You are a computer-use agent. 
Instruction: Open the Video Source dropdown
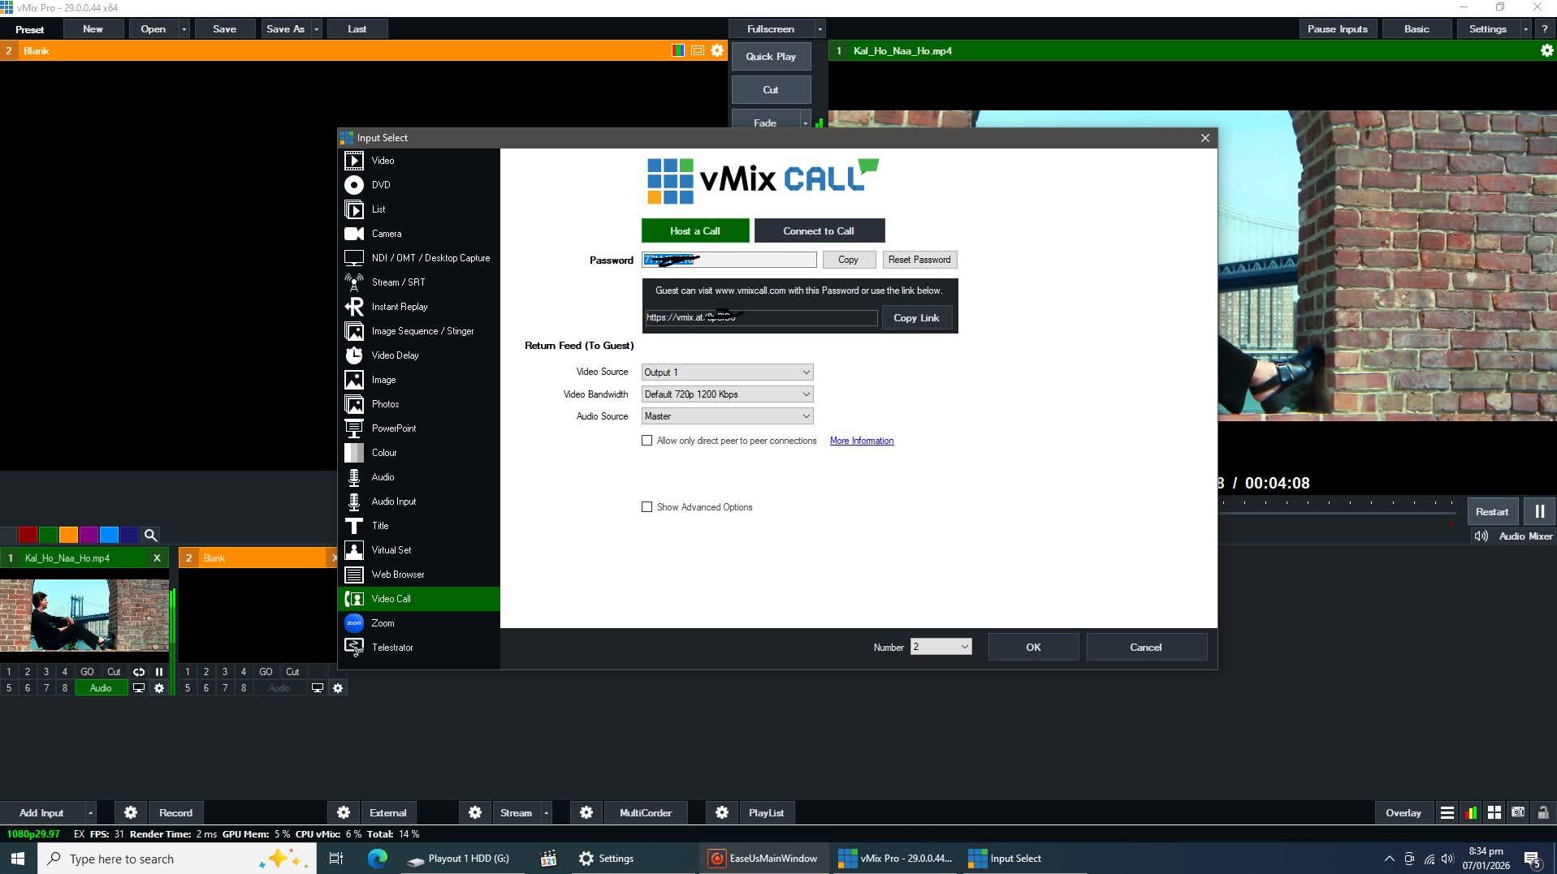pos(727,372)
